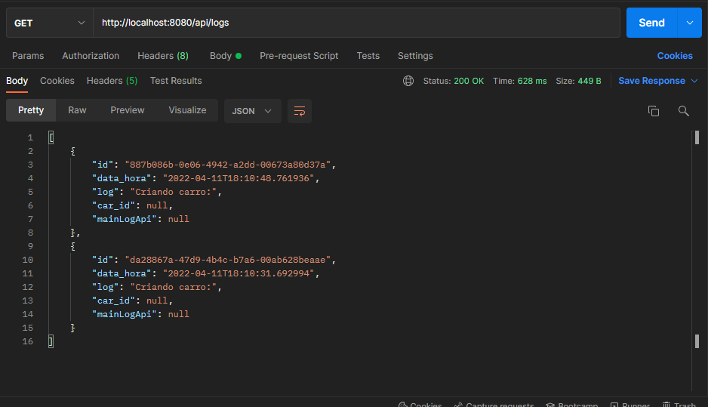
Task: Click the response time 628 ms
Action: (532, 81)
